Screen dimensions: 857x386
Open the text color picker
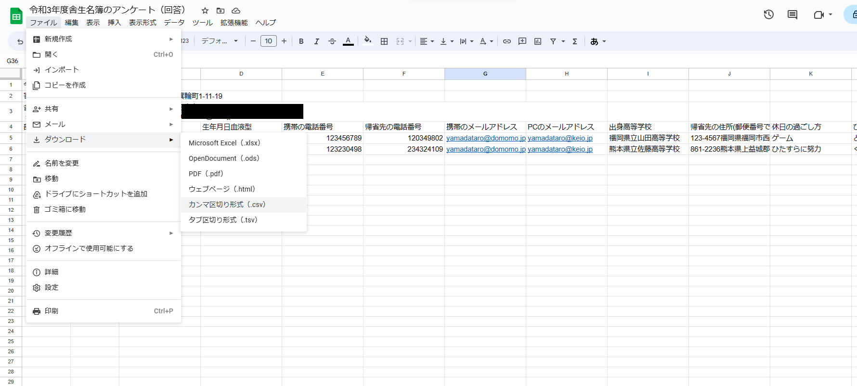click(x=348, y=41)
